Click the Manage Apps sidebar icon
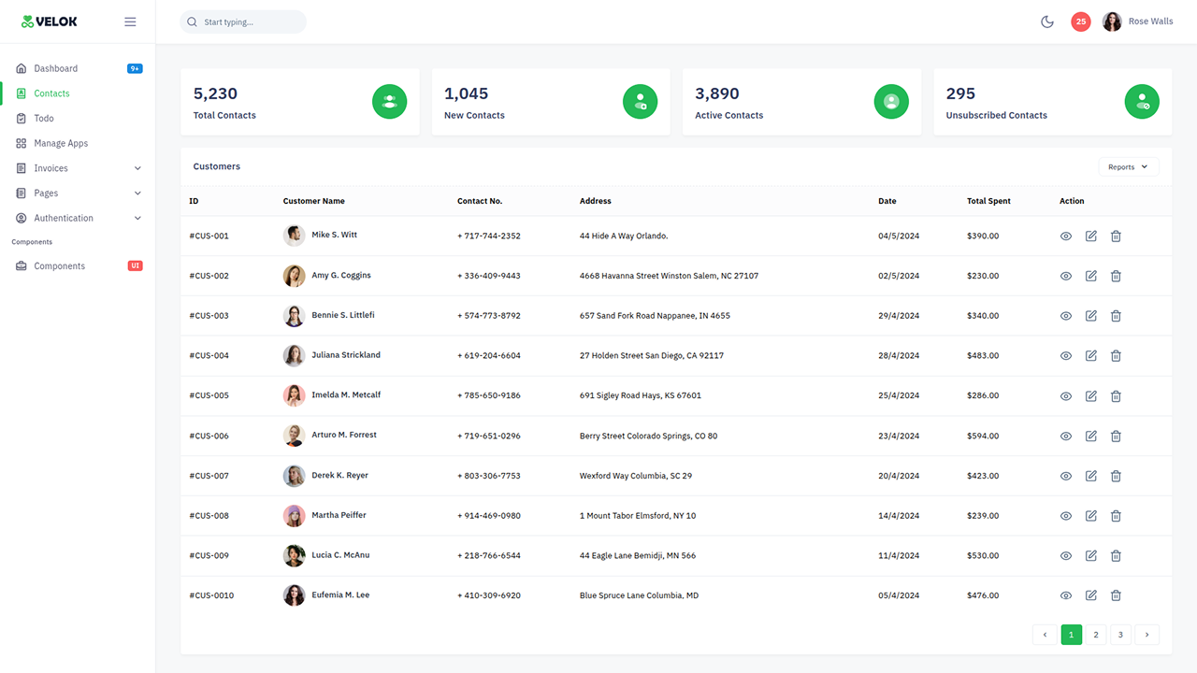The width and height of the screenshot is (1197, 673). coord(21,143)
